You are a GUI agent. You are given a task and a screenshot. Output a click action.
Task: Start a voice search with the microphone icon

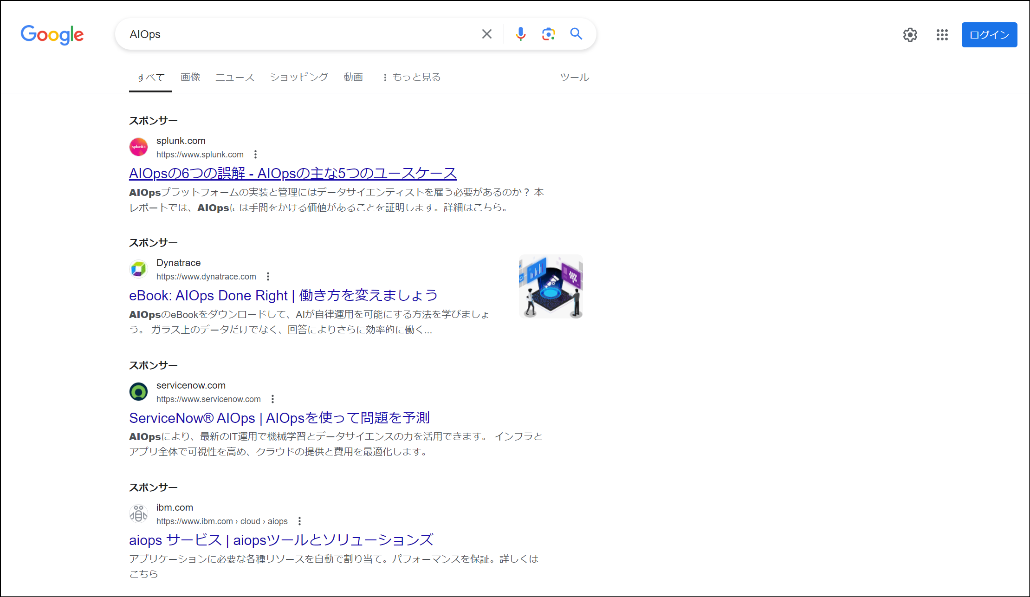click(x=520, y=34)
